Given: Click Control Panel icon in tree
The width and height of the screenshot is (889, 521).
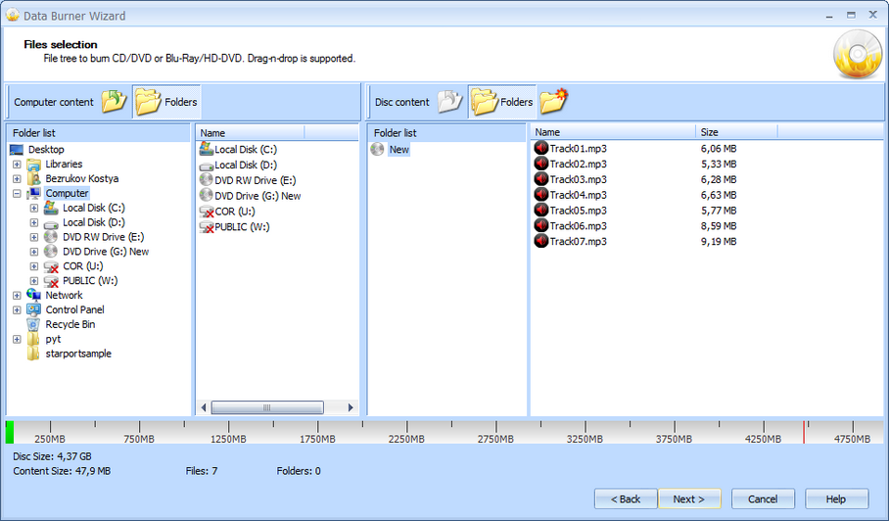Looking at the screenshot, I should tap(34, 310).
